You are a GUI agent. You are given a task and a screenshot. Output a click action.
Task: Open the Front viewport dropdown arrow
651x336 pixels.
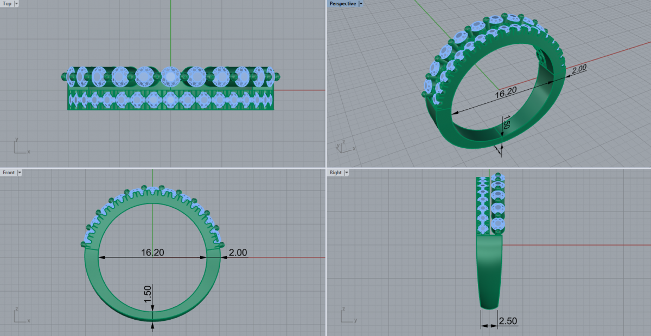[x=20, y=173]
